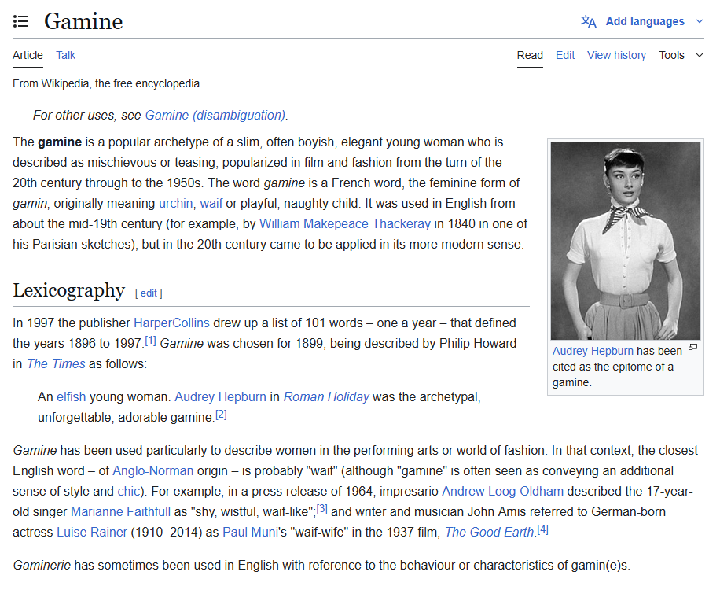Open the Marianne Faithfull link

(x=121, y=511)
